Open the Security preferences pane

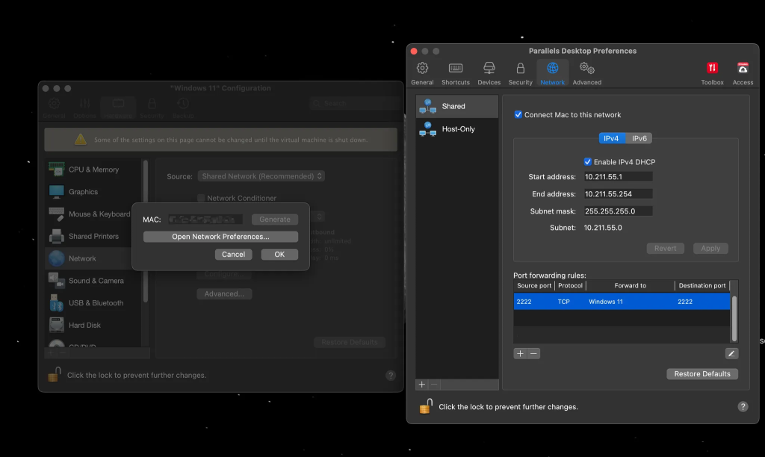pyautogui.click(x=520, y=73)
